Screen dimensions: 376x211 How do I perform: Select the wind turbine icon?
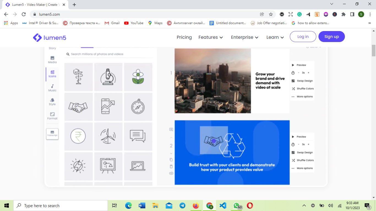pos(108,136)
